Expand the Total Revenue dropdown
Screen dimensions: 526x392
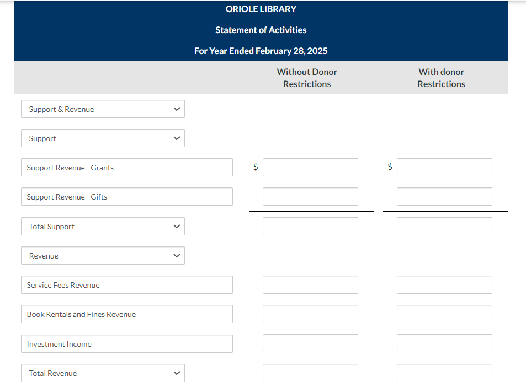103,373
